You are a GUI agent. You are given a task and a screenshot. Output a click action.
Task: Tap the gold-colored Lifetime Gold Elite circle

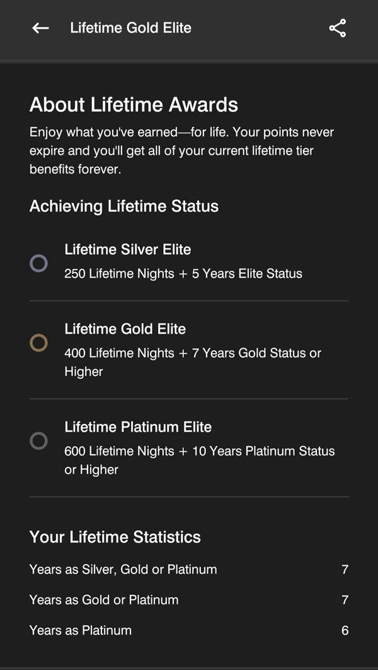coord(38,343)
